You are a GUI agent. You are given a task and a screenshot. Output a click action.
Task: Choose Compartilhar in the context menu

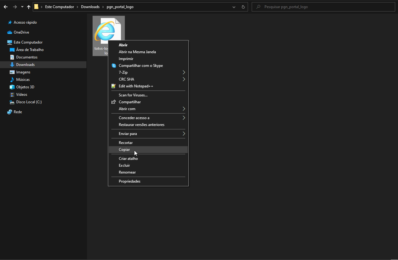click(130, 102)
